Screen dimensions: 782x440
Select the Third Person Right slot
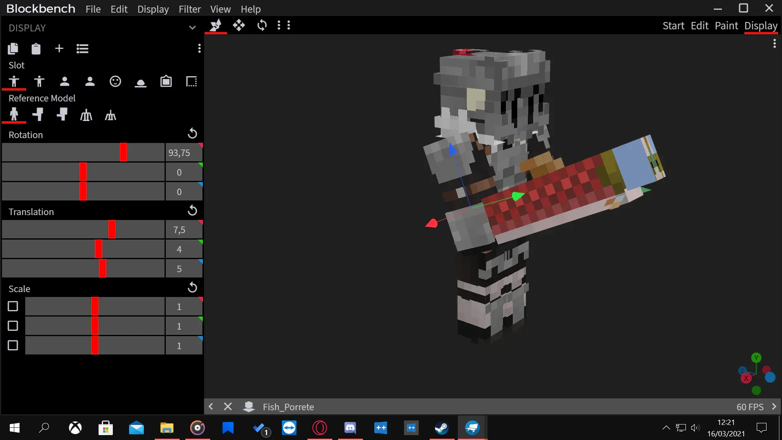14,81
